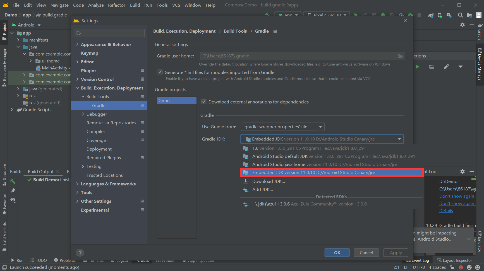Open the Build Variants side tab
This screenshot has width=484, height=271.
click(4, 237)
